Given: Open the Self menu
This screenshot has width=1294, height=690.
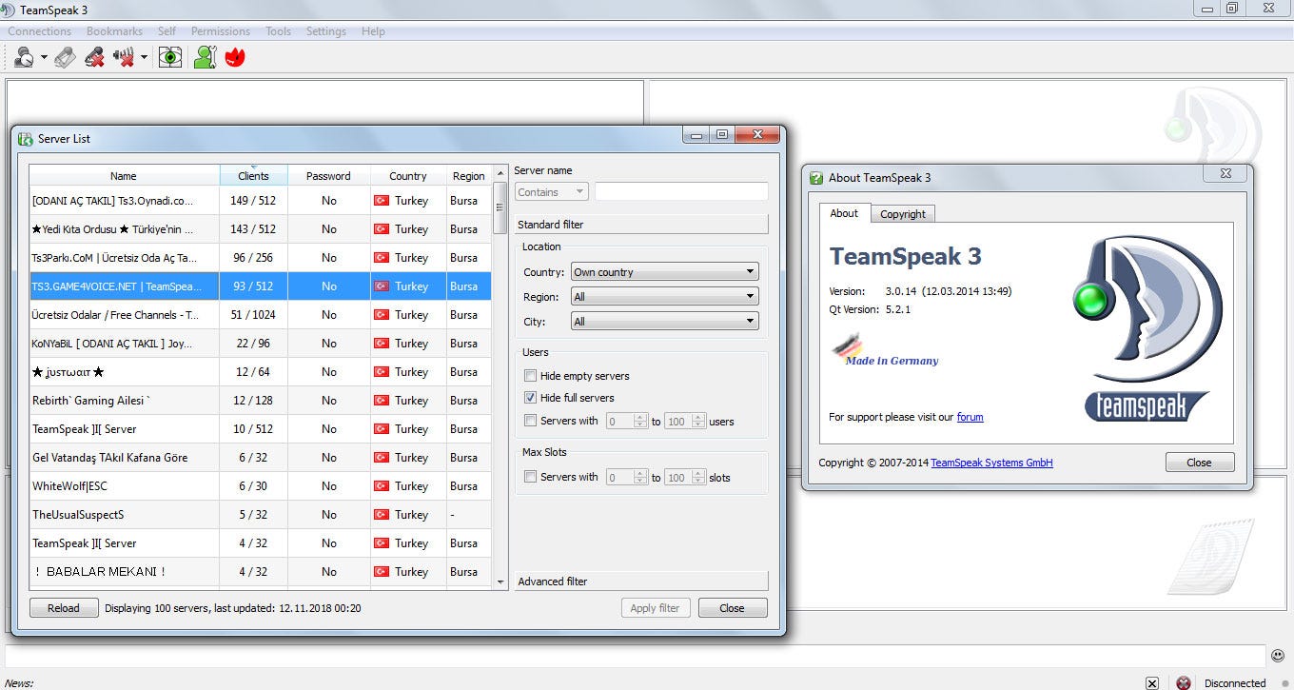Looking at the screenshot, I should tap(167, 31).
